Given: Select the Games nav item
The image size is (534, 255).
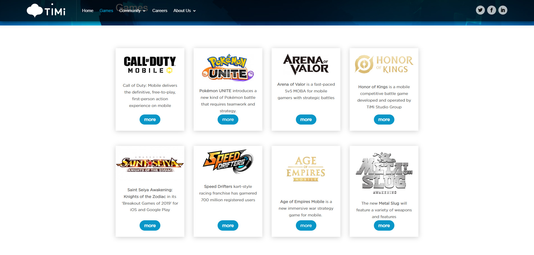Looking at the screenshot, I should pyautogui.click(x=106, y=11).
